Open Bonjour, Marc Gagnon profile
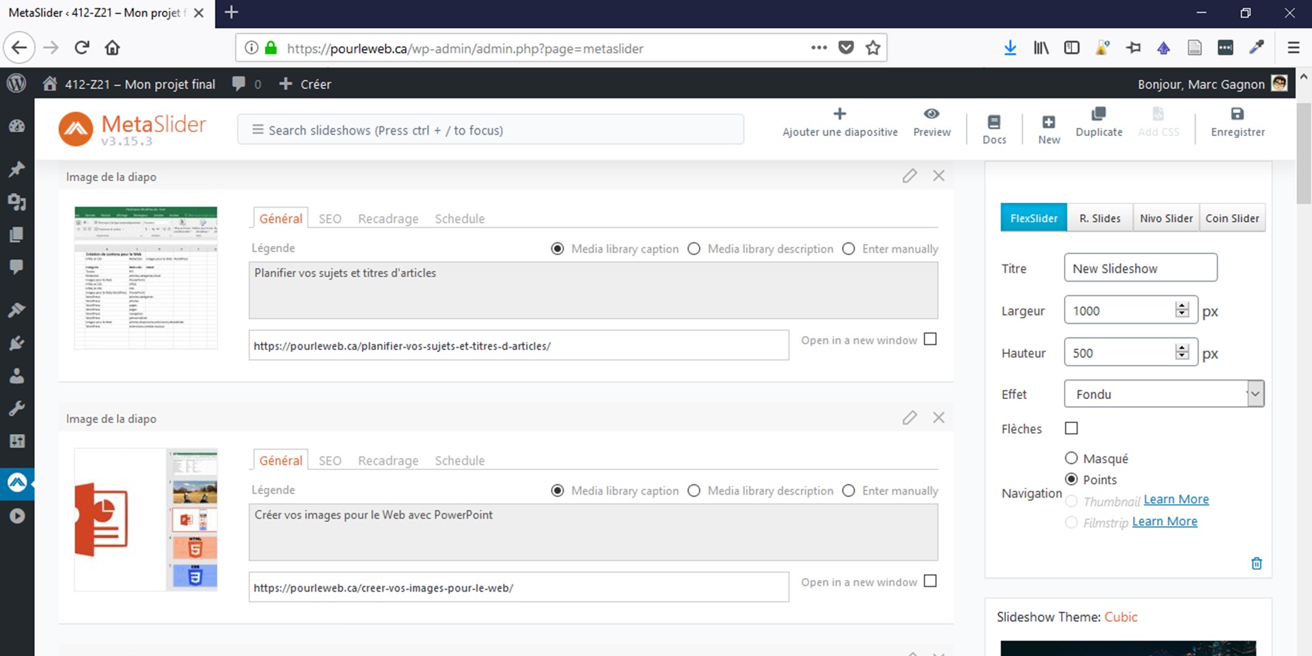This screenshot has height=656, width=1312. [1213, 84]
